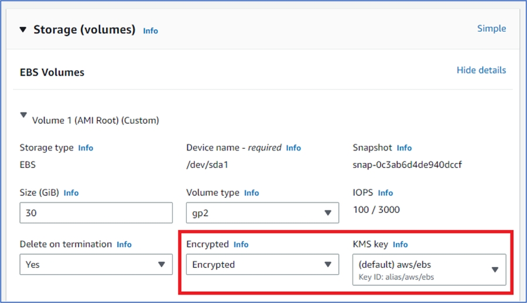View Info about the Snapshot field
Image resolution: width=527 pixels, height=303 pixels.
404,148
